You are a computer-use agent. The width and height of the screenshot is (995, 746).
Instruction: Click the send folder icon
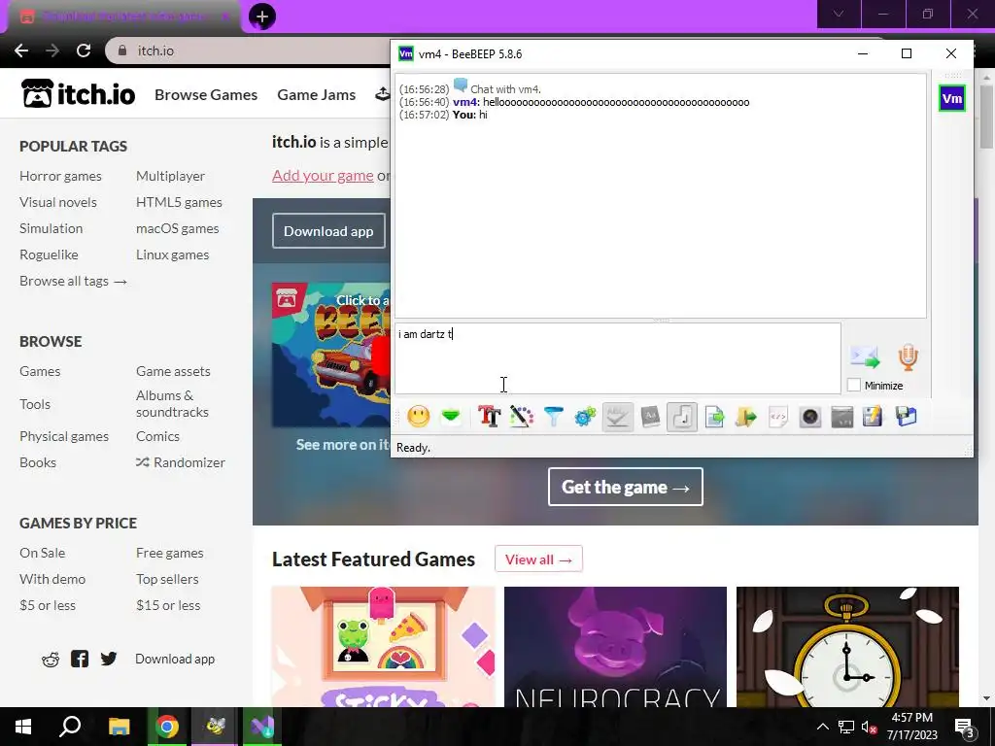click(x=746, y=417)
